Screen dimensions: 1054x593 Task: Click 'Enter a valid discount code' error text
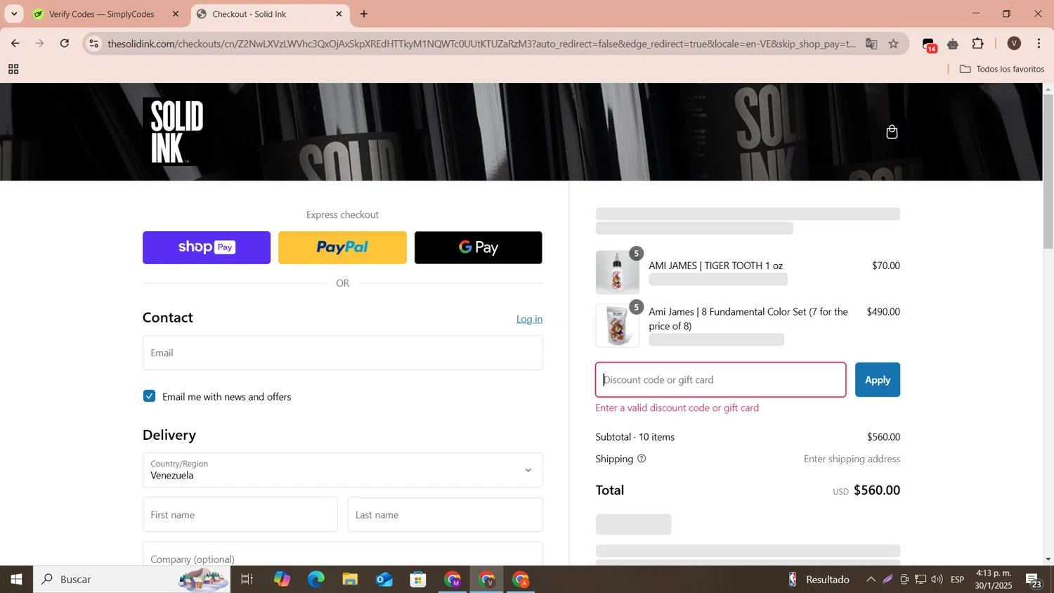pos(677,408)
